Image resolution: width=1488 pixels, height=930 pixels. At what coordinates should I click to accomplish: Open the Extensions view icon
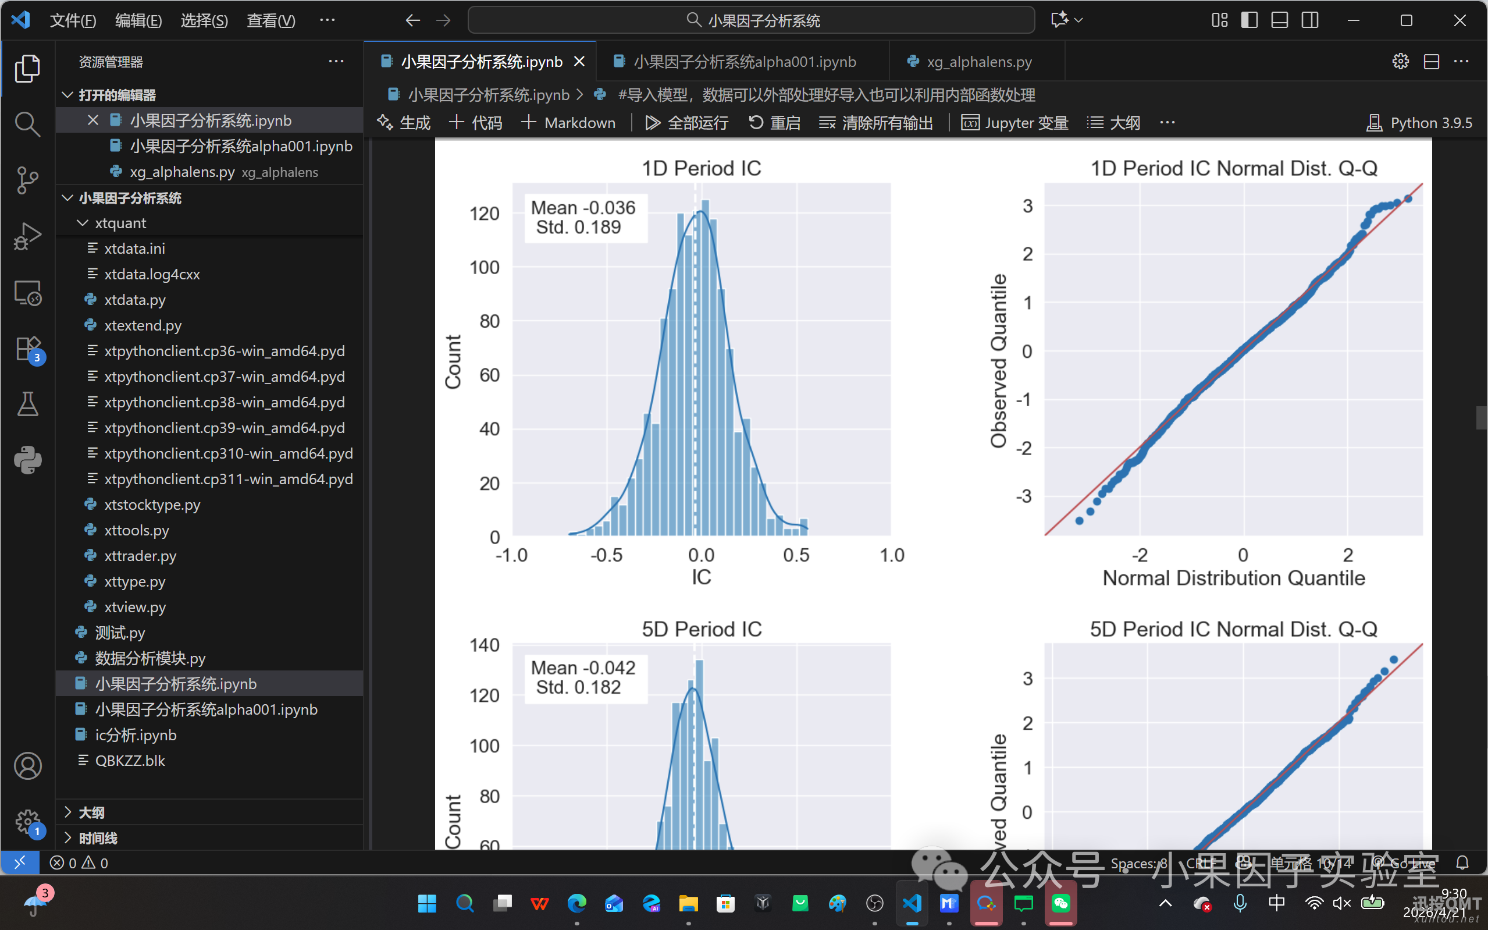[27, 349]
